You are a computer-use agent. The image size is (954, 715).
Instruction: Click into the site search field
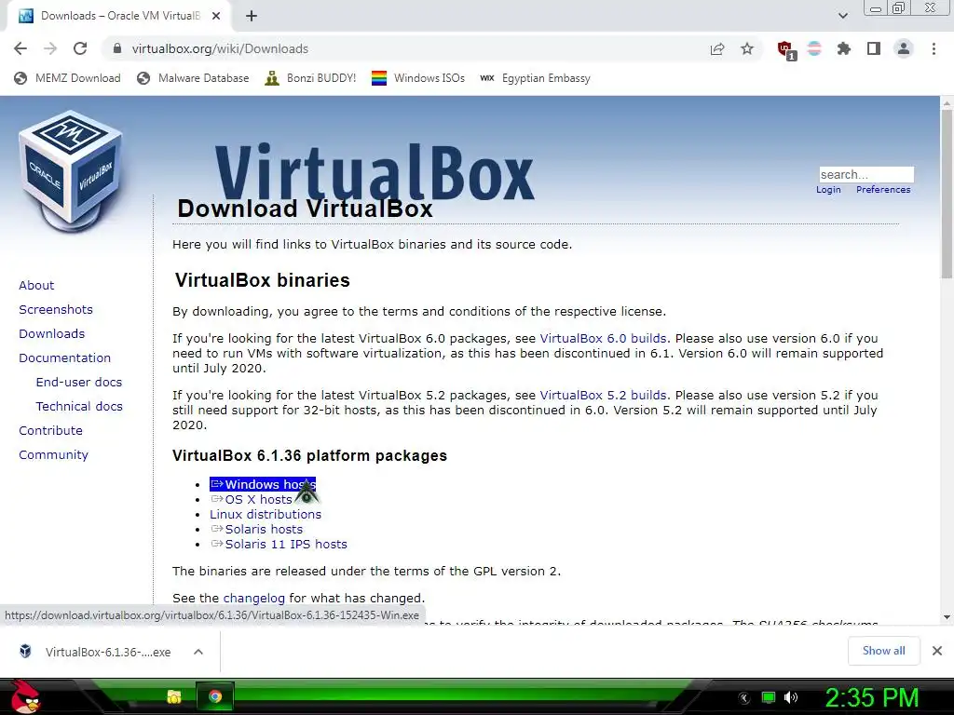(x=865, y=174)
